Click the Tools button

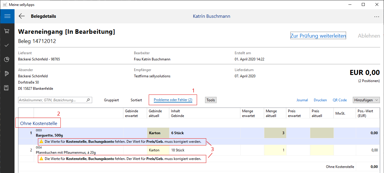211,100
